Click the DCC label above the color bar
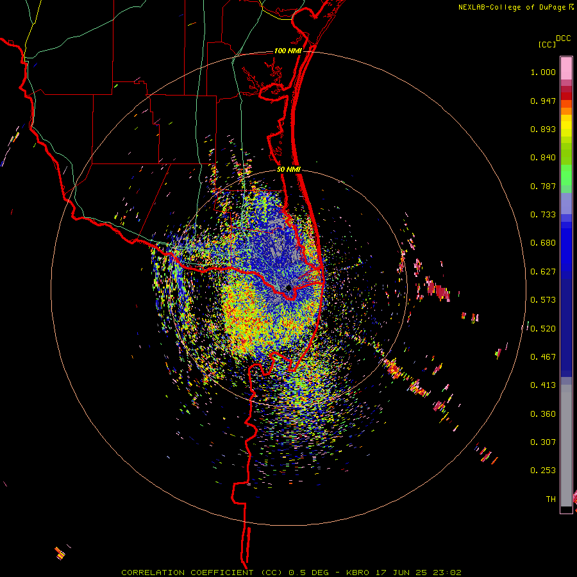Image resolution: width=577 pixels, height=577 pixels. click(x=564, y=38)
